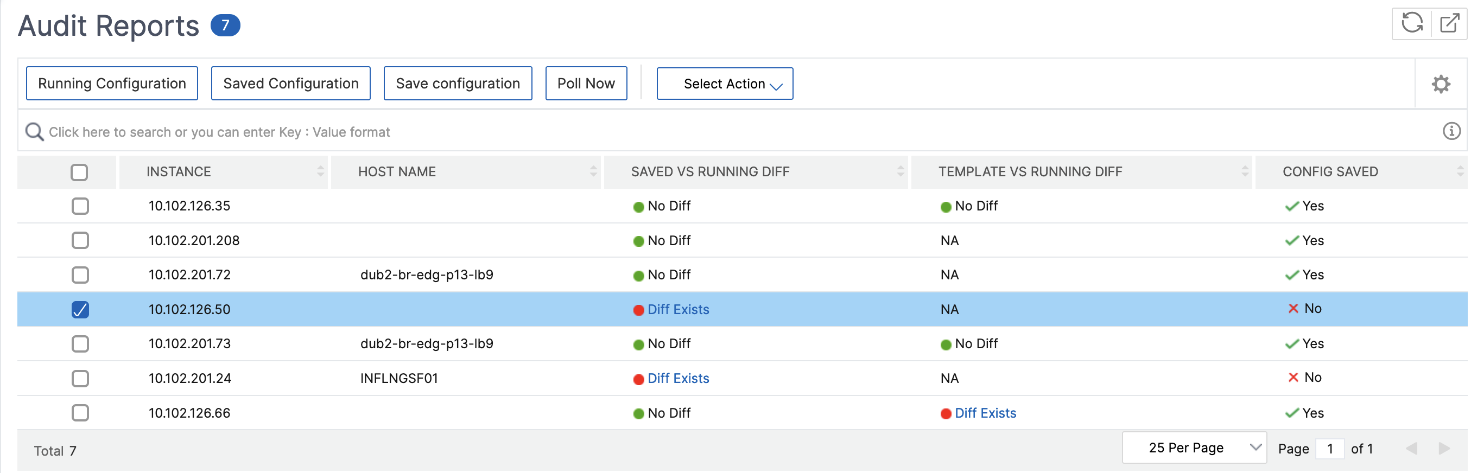Click the magnifier search icon

[x=34, y=132]
